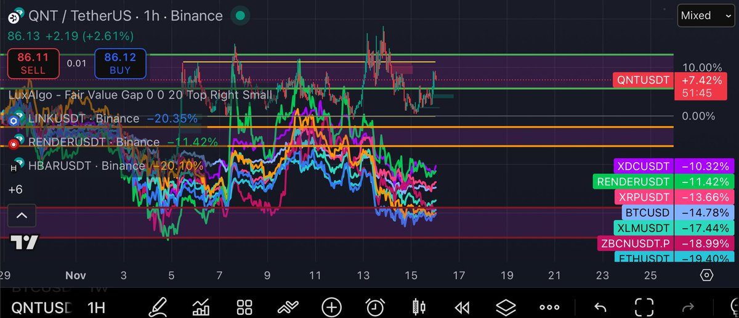739x318 pixels.
Task: Select LuxAlgo Fair Value Gap indicator legend
Action: pyautogui.click(x=140, y=95)
